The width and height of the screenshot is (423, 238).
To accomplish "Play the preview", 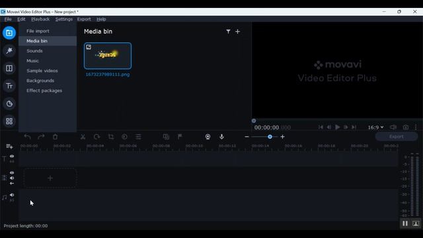I will tap(337, 127).
